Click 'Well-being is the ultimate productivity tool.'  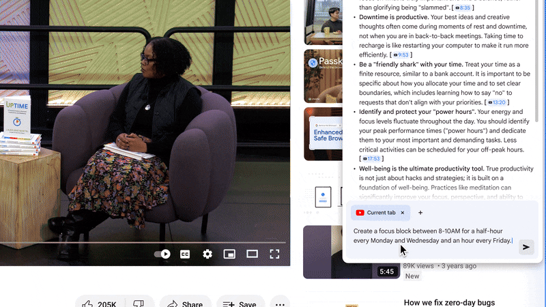(x=421, y=169)
